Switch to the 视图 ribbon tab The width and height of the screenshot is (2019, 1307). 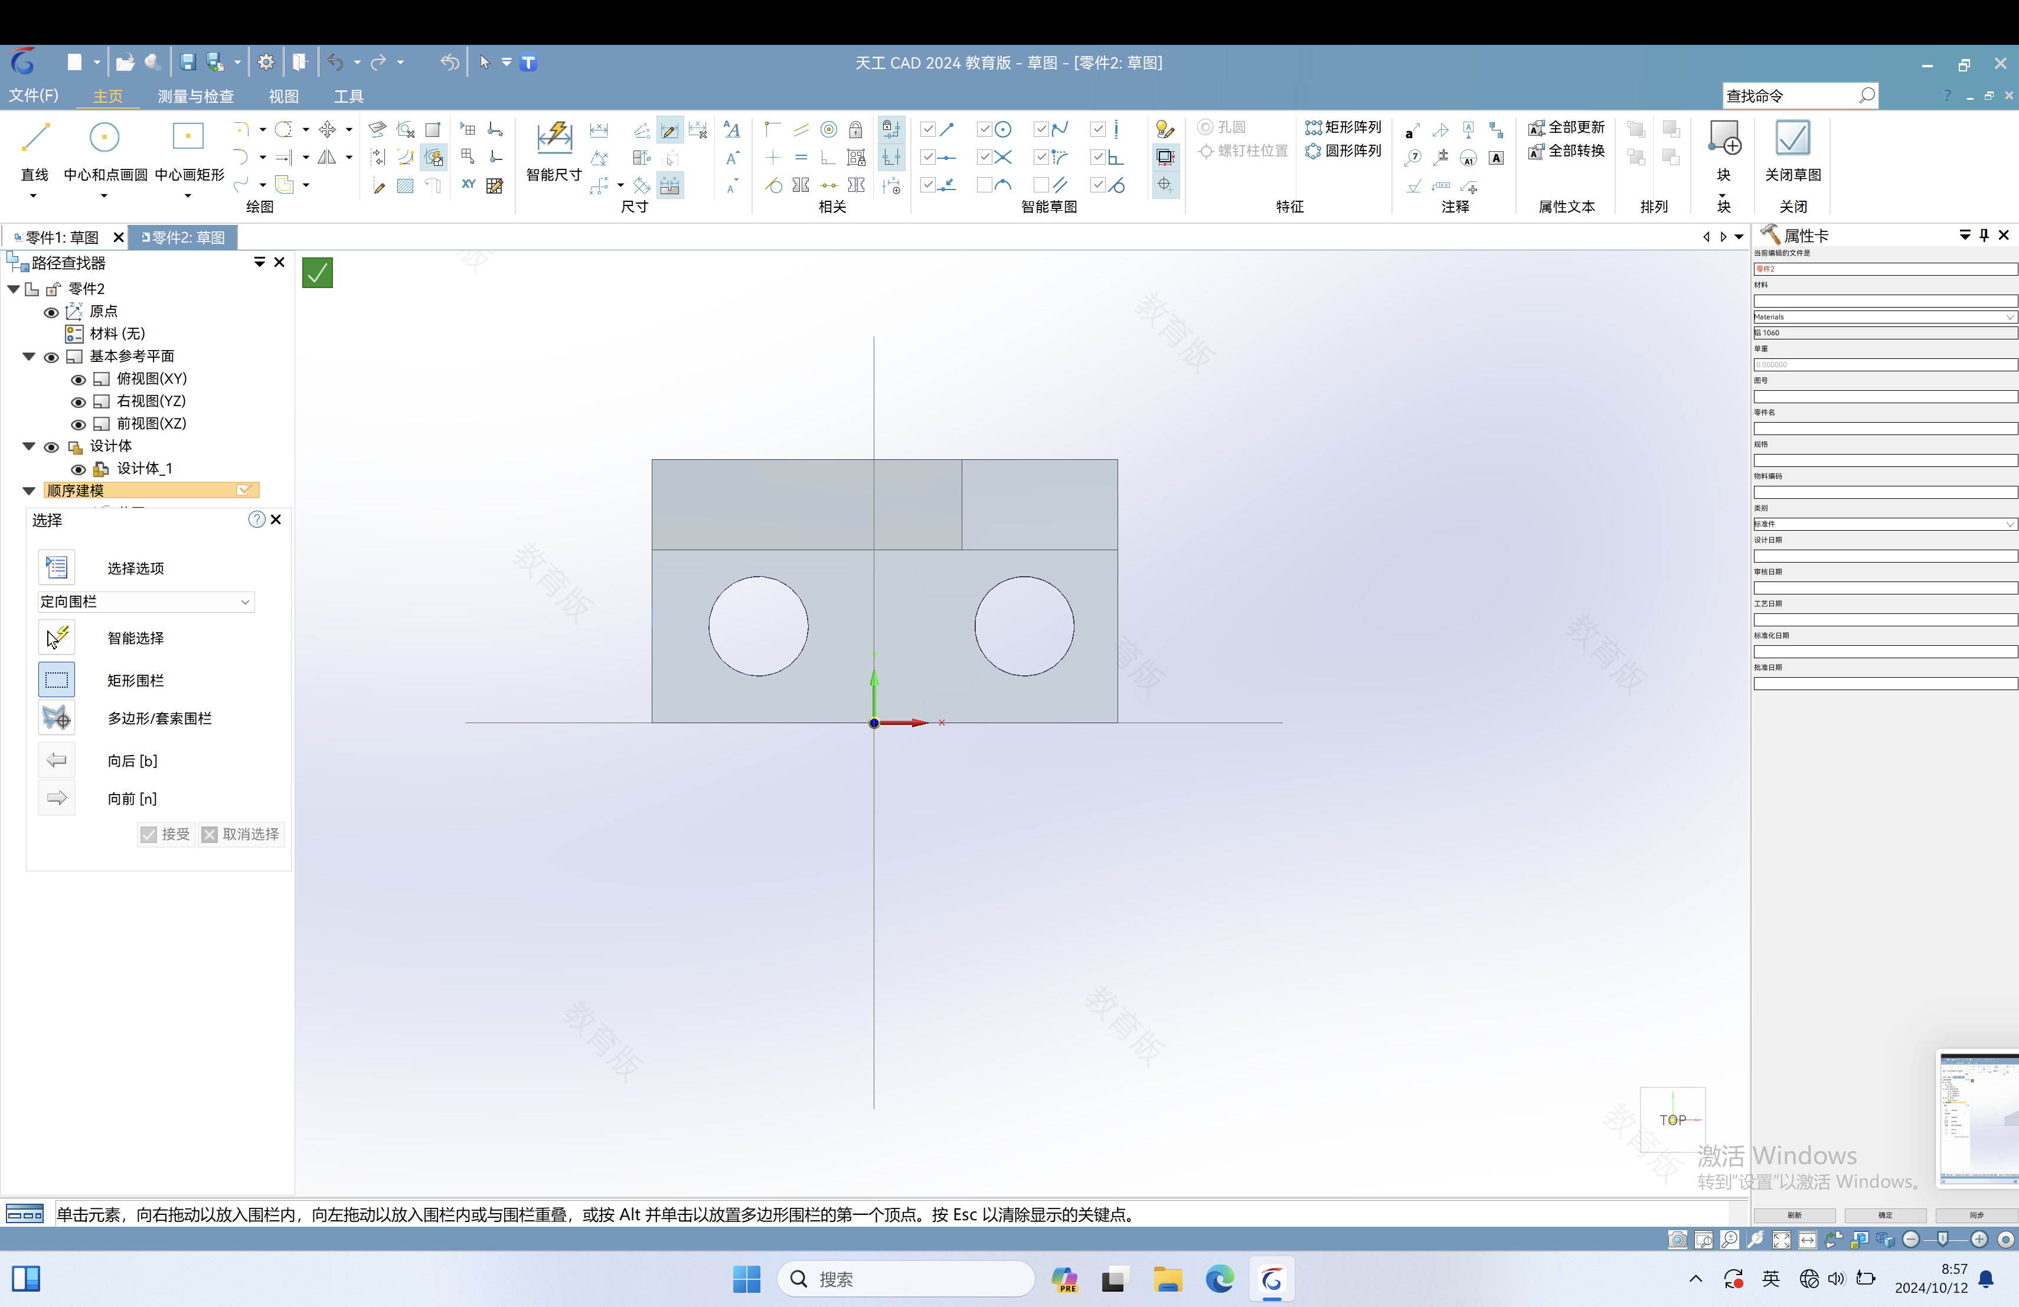tap(283, 96)
